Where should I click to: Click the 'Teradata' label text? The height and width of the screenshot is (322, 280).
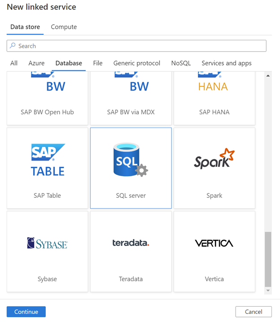point(131,279)
